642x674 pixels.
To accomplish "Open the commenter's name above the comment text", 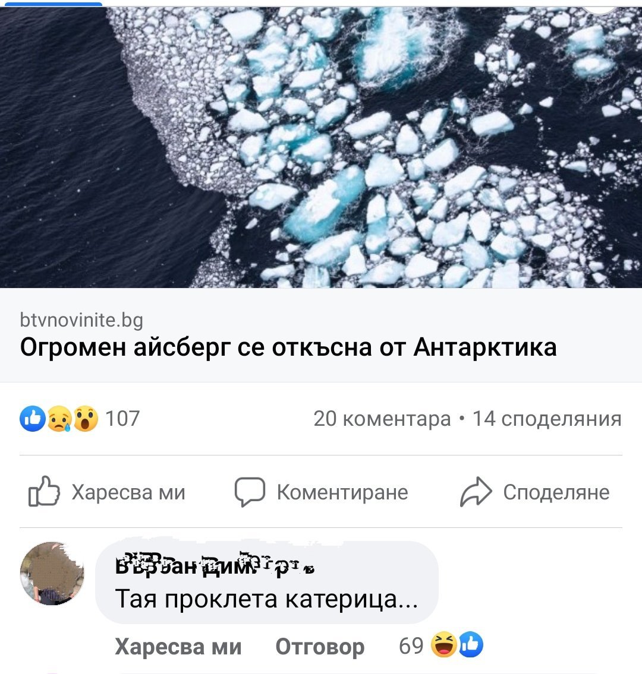I will pyautogui.click(x=215, y=566).
